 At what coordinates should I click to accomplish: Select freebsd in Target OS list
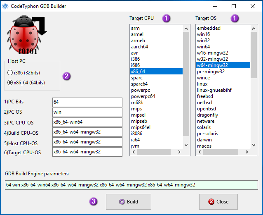[x=223, y=96]
